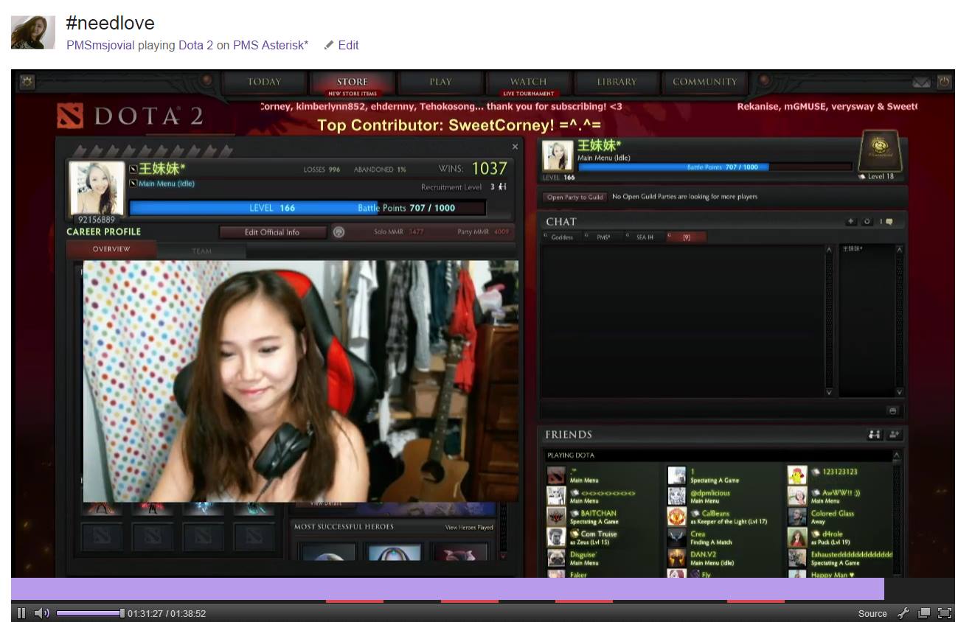The height and width of the screenshot is (622, 958).
Task: Switch to the OVERVIEW profile tab
Action: (x=111, y=249)
